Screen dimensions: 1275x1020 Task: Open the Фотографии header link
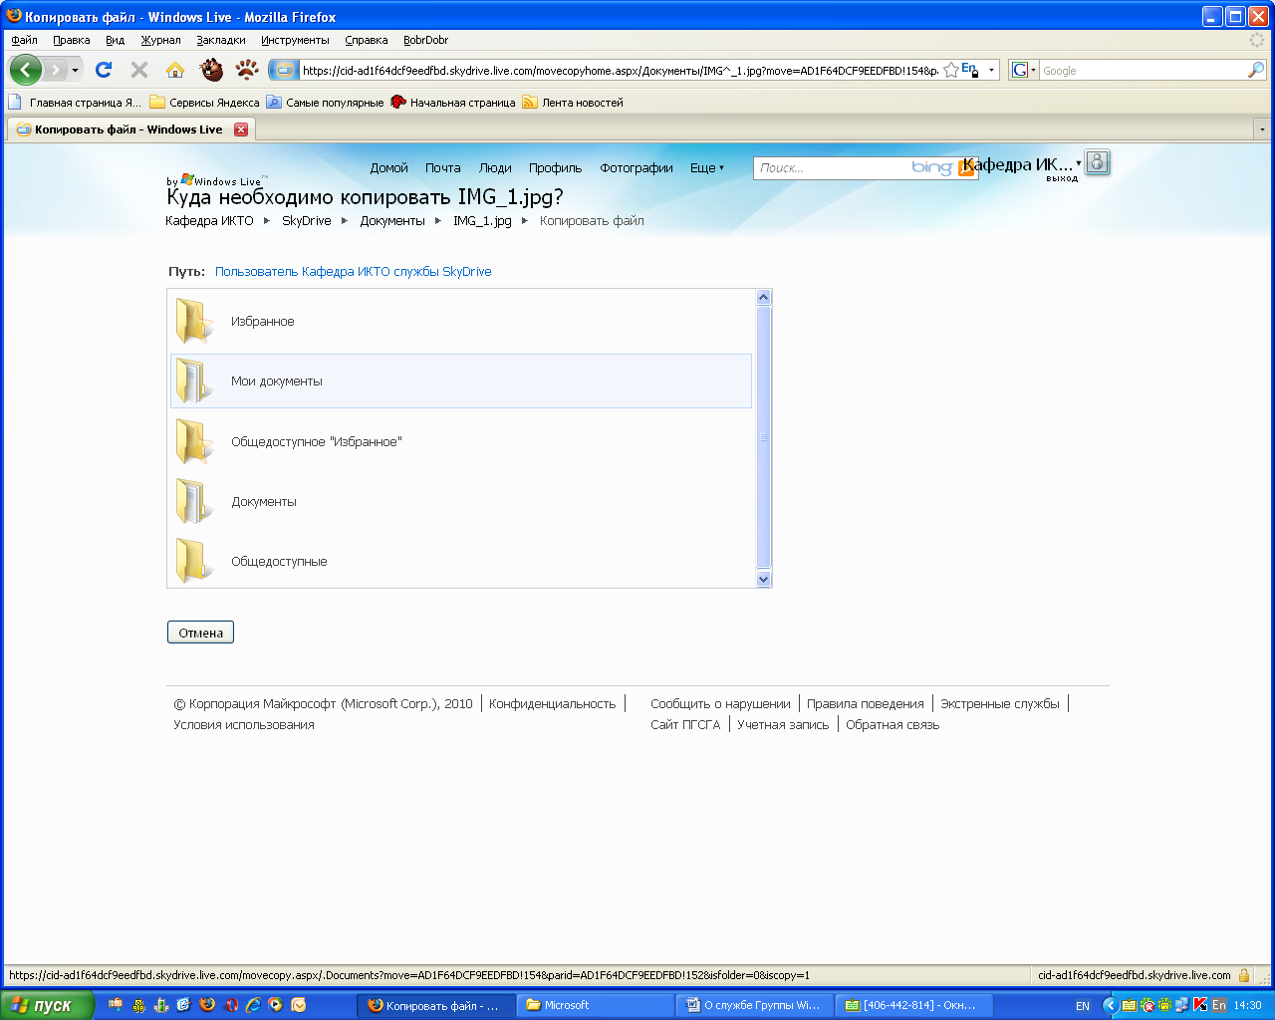pos(637,168)
